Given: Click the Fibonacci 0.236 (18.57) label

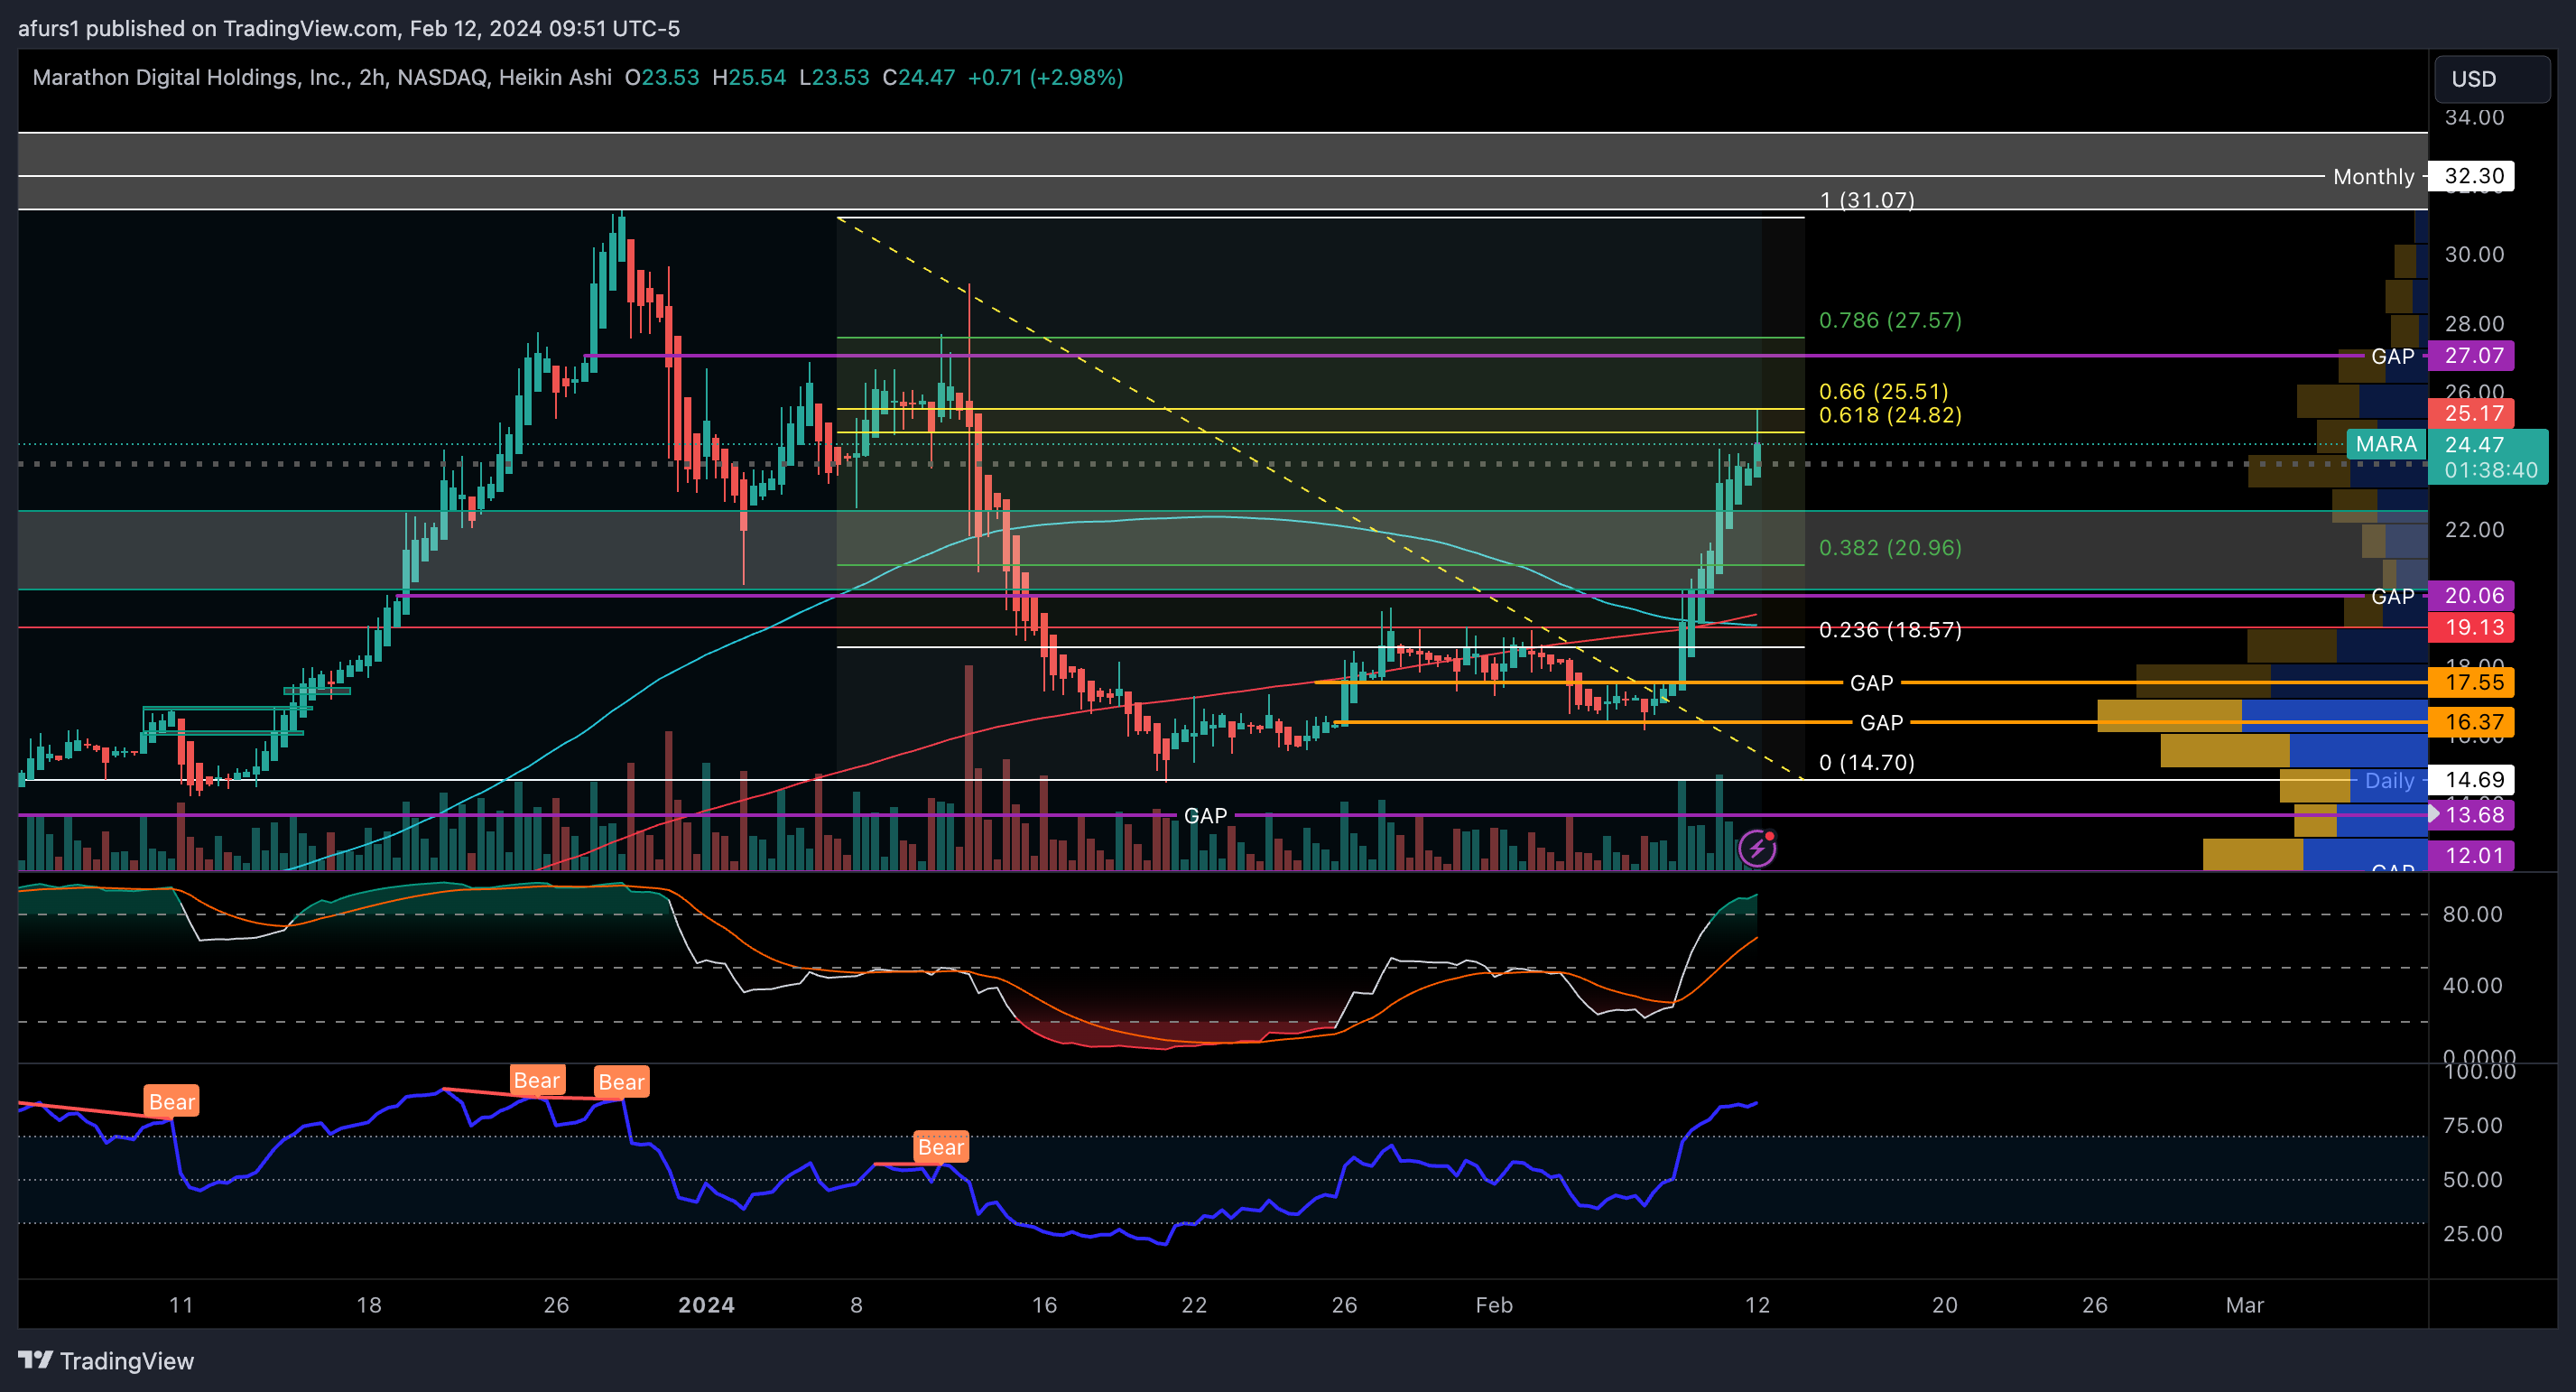Looking at the screenshot, I should (x=1890, y=630).
